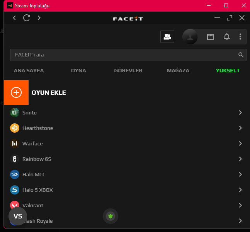Open the three-dot more options menu
The height and width of the screenshot is (232, 250).
coord(240,36)
